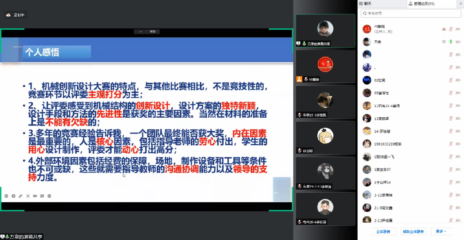The width and height of the screenshot is (464, 240).
Task: Toggle microphone for member 万泉
Action: tap(451, 42)
